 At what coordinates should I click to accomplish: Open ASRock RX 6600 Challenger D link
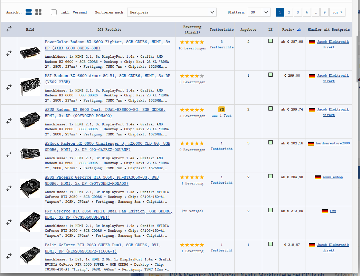107,146
